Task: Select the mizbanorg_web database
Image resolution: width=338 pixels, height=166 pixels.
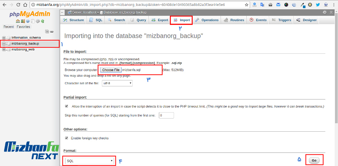Action: pyautogui.click(x=23, y=50)
